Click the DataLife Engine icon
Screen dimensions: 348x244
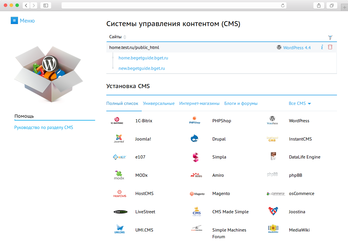click(273, 156)
